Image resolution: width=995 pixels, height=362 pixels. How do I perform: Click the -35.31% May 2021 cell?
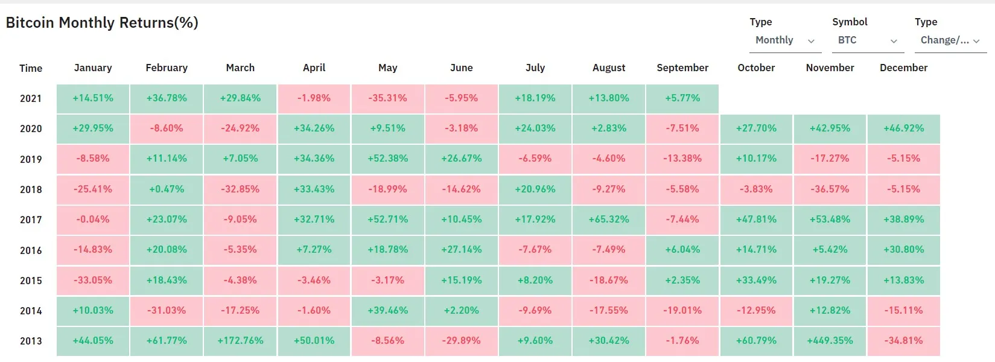click(x=387, y=98)
